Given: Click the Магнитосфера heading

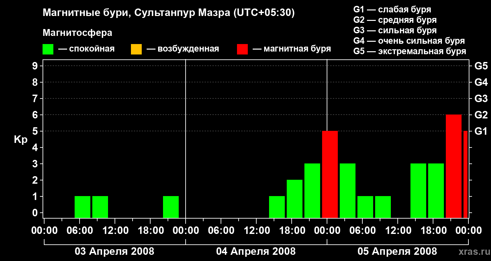Looking at the screenshot, I should pos(77,33).
